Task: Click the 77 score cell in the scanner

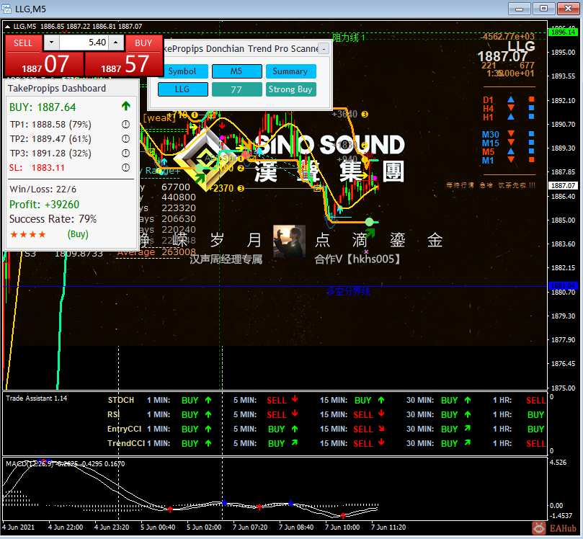Action: 236,89
